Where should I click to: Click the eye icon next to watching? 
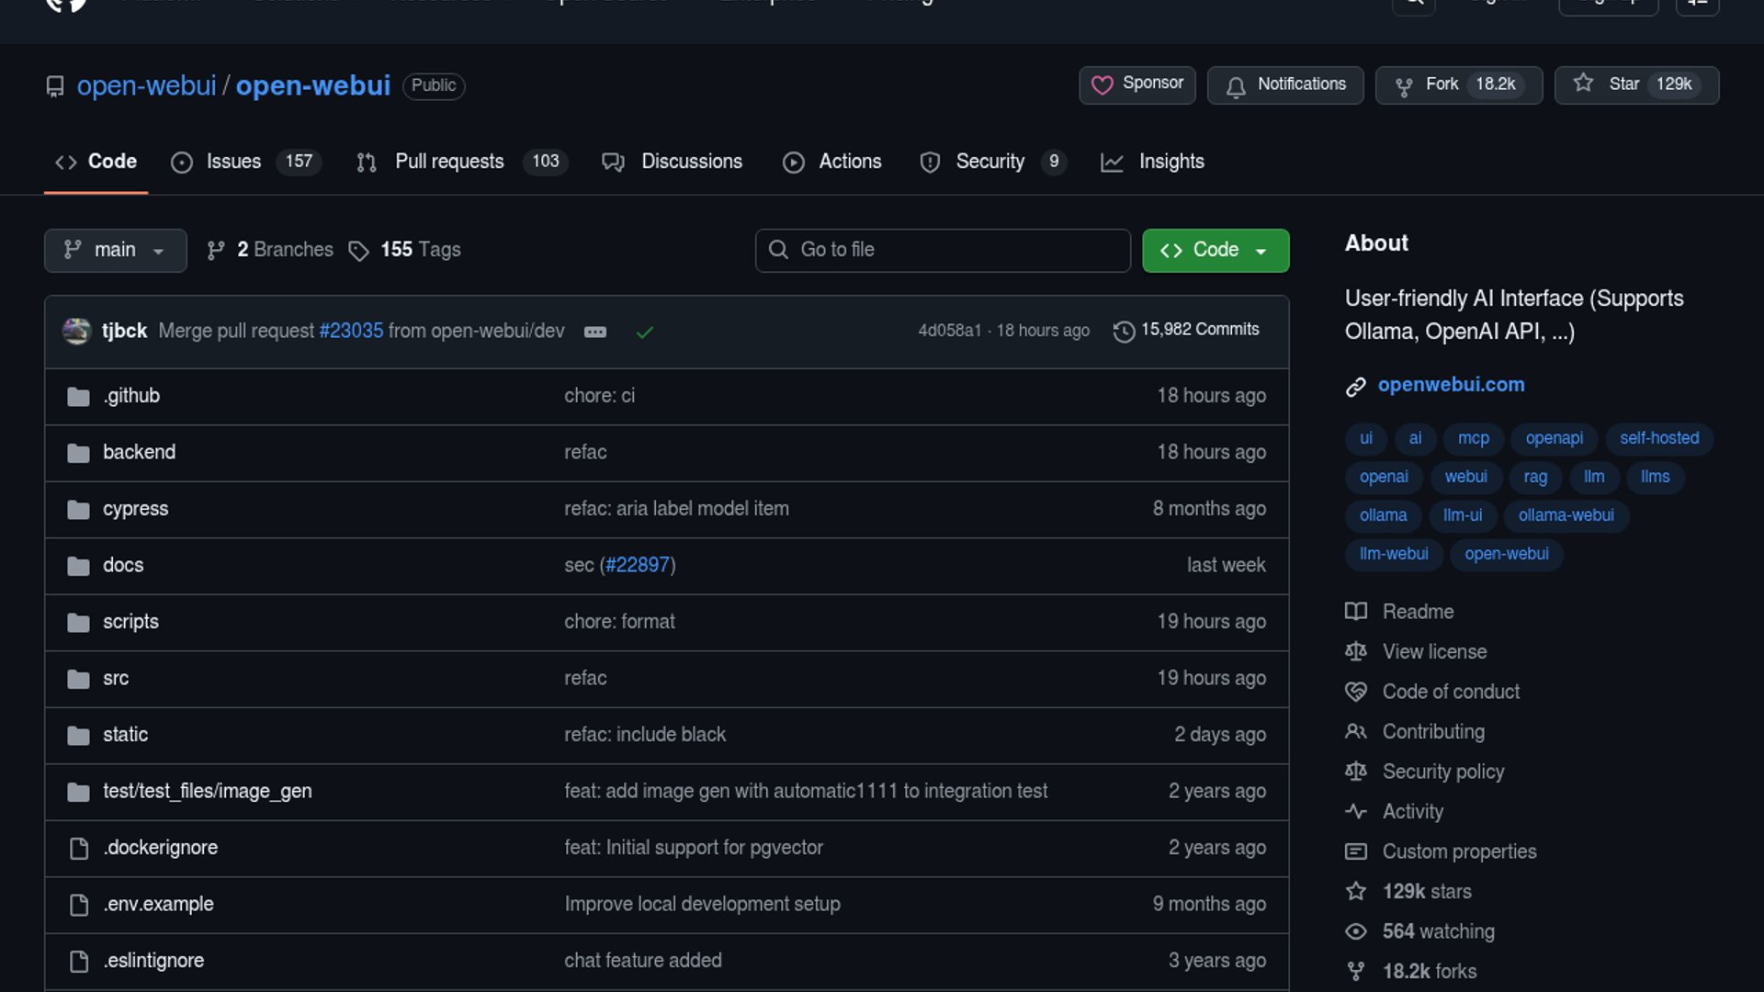[x=1356, y=931]
